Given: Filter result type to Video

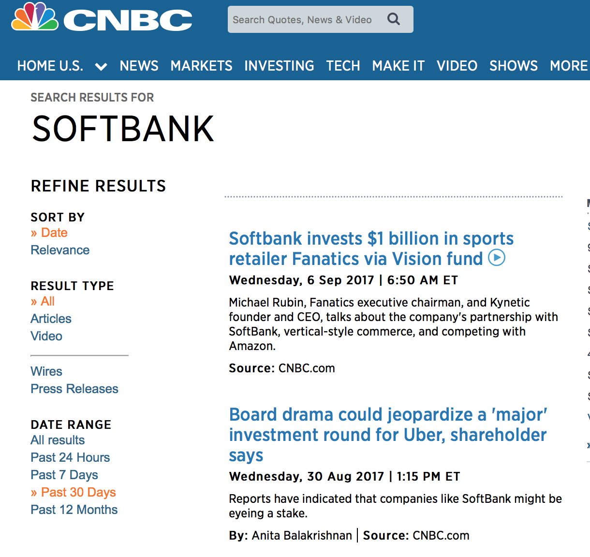Looking at the screenshot, I should [46, 336].
